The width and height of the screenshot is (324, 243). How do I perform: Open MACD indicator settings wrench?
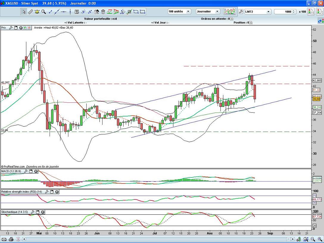tap(26, 171)
